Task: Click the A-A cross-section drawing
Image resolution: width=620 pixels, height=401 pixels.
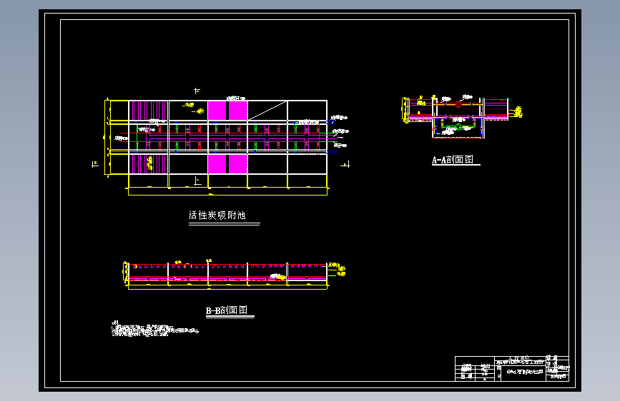Action: click(462, 116)
